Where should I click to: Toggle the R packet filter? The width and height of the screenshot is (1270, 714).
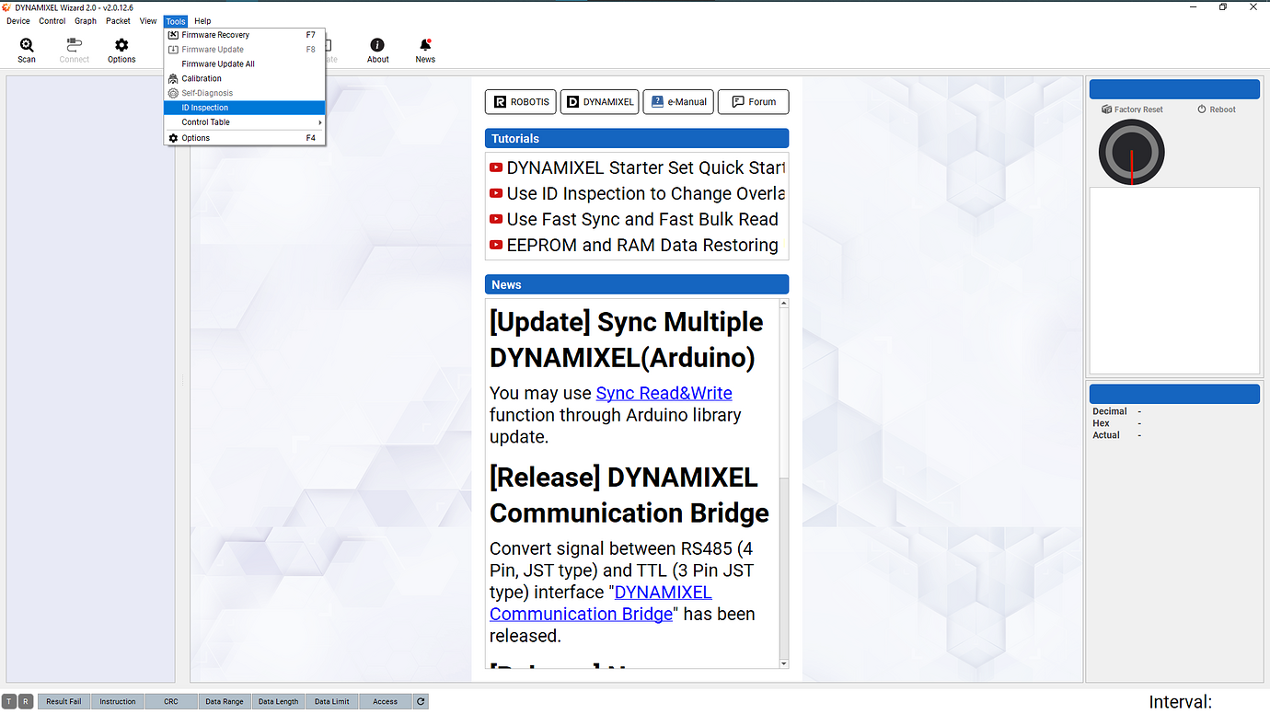(x=25, y=700)
